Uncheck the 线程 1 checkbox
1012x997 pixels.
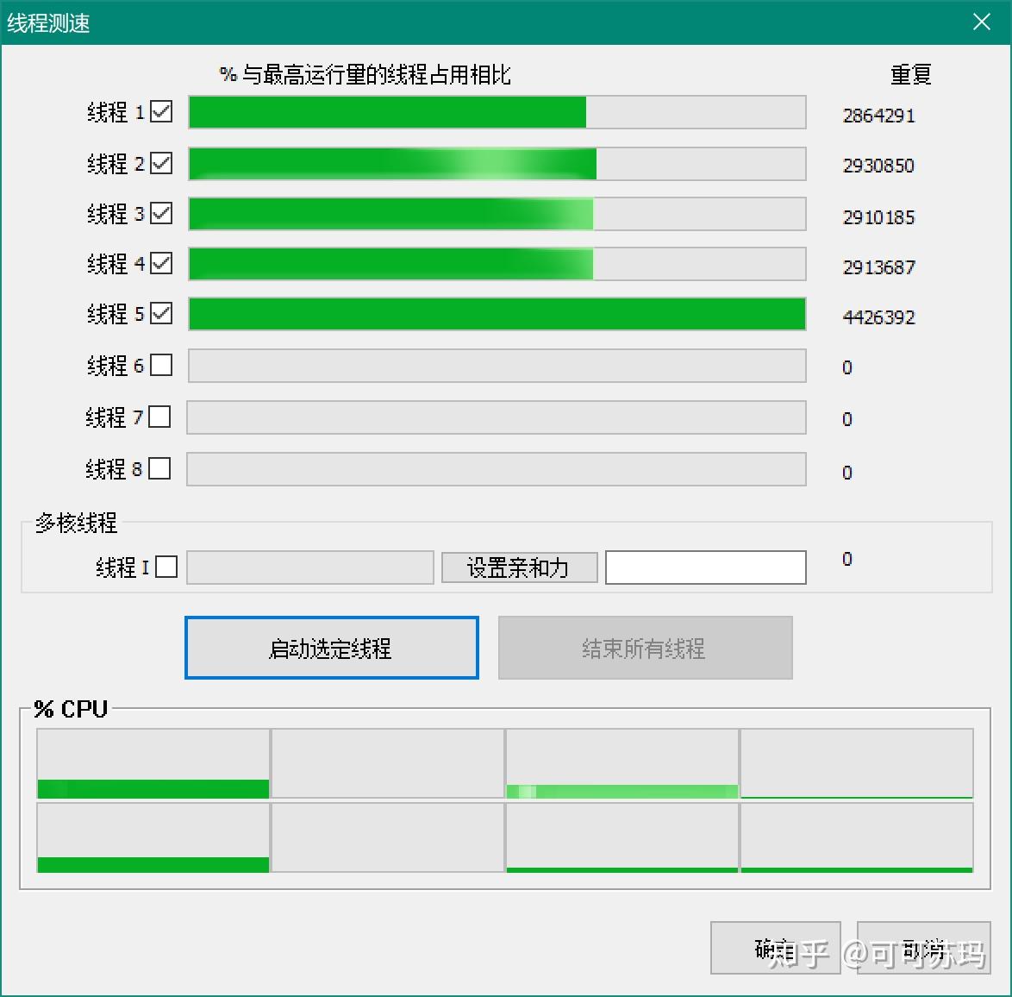[x=160, y=111]
